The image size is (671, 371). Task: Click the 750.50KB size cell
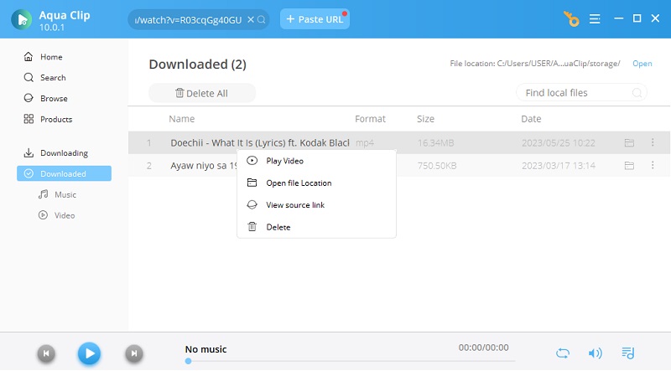(x=437, y=166)
